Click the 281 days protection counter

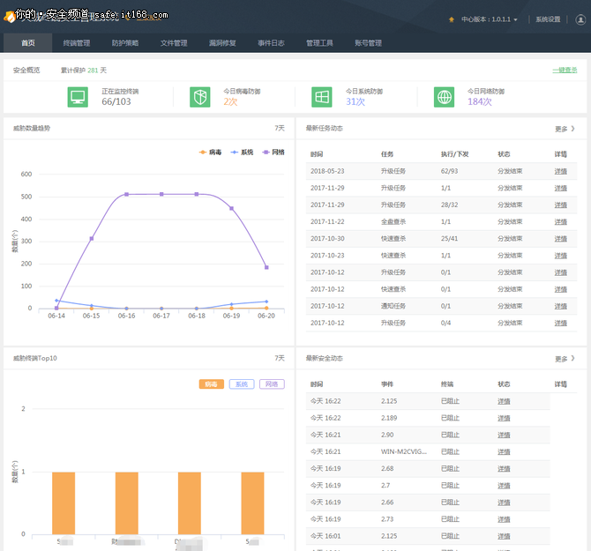coord(93,70)
